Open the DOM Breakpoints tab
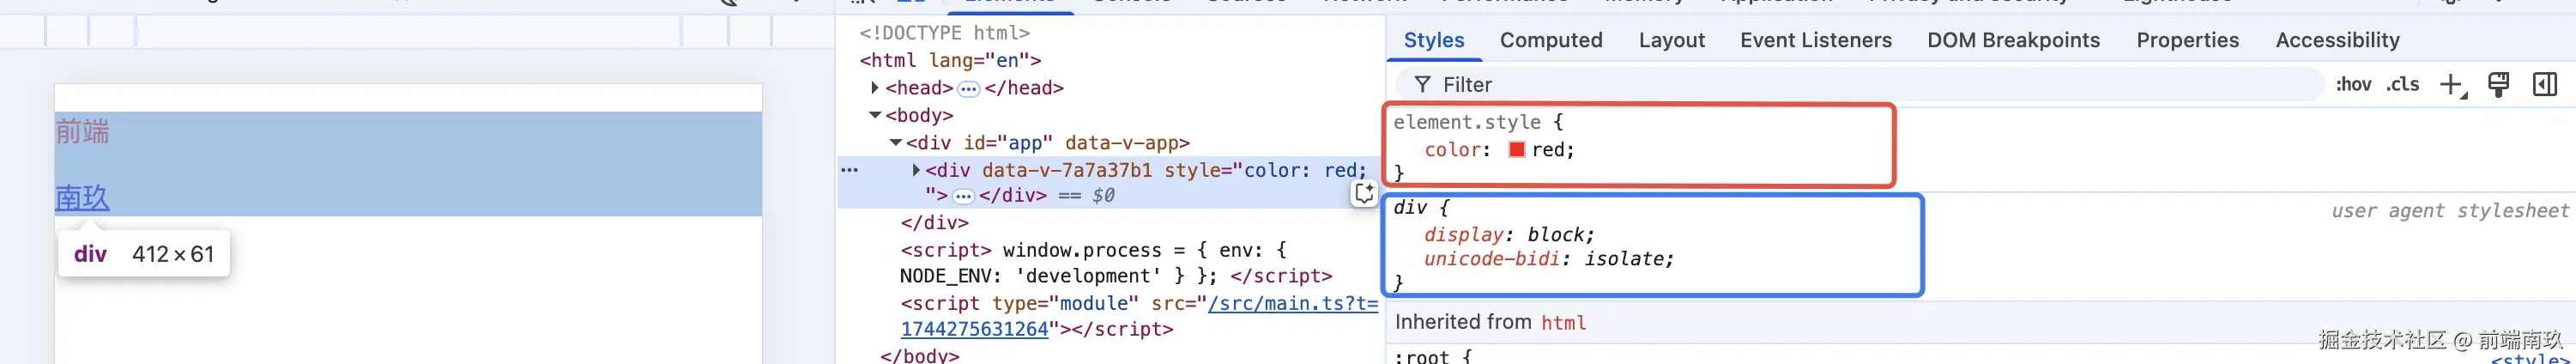This screenshot has width=2576, height=364. (x=2013, y=40)
